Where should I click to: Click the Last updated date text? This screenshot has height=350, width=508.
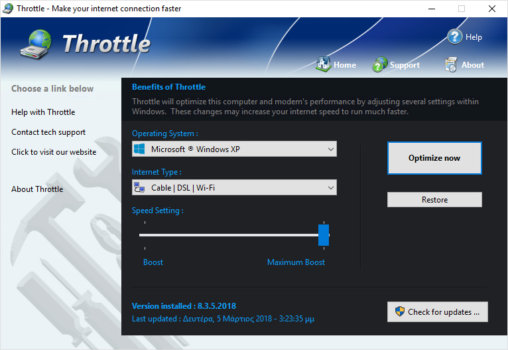223,319
